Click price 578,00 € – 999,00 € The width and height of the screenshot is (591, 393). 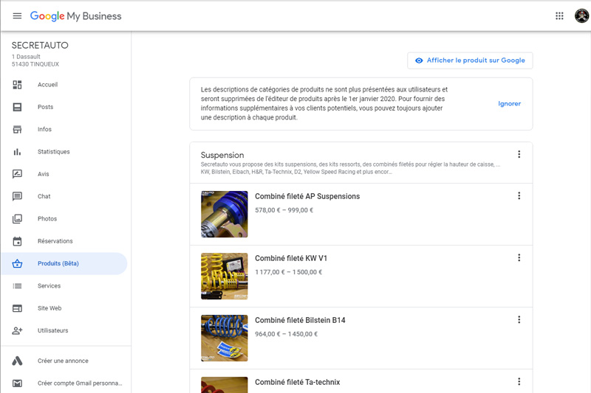(284, 210)
